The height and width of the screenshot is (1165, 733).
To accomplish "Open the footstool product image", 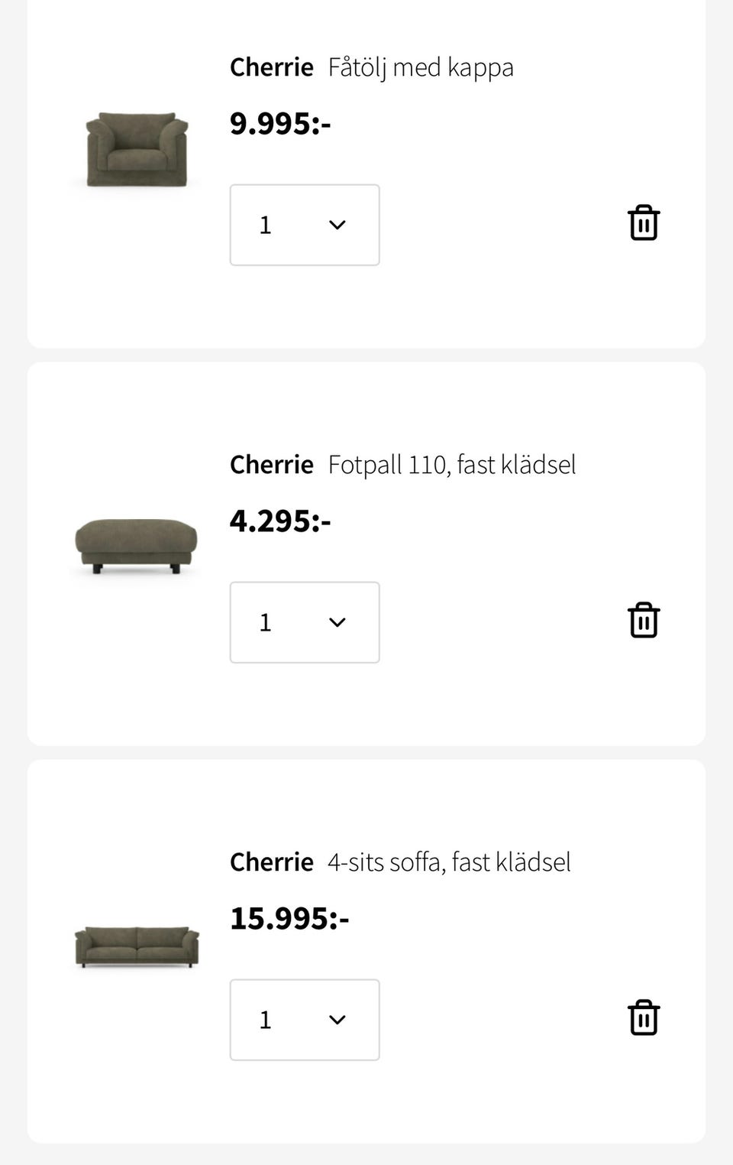I will 137,545.
